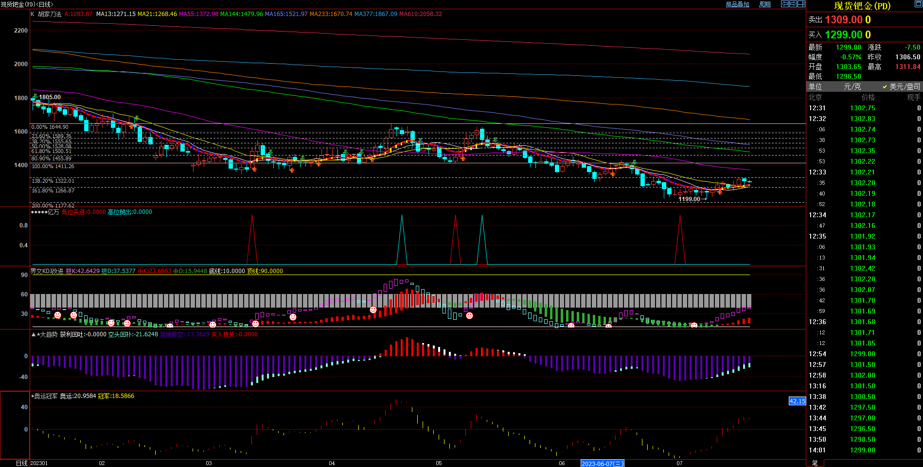The image size is (923, 467).
Task: Open the 周期 period dropdown
Action: [x=765, y=4]
